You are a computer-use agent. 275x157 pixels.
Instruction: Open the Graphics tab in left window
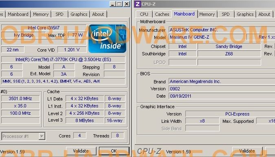(79, 14)
